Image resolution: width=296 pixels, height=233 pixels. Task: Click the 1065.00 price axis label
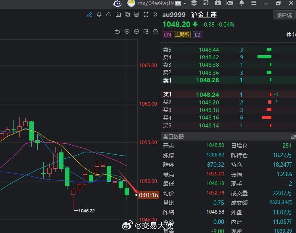pos(148,65)
